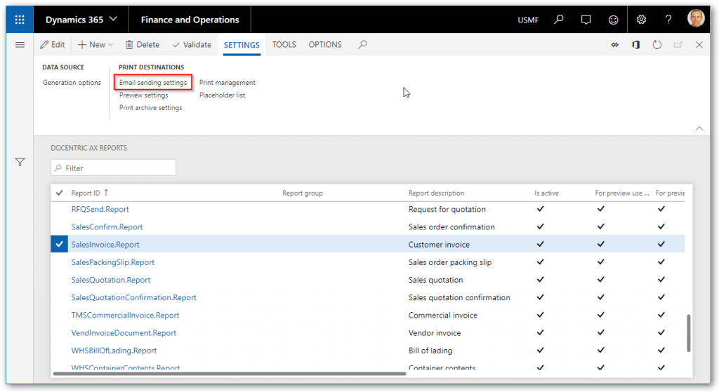Select the Bill of lading description cell
This screenshot has height=392, width=719.
[x=430, y=351]
